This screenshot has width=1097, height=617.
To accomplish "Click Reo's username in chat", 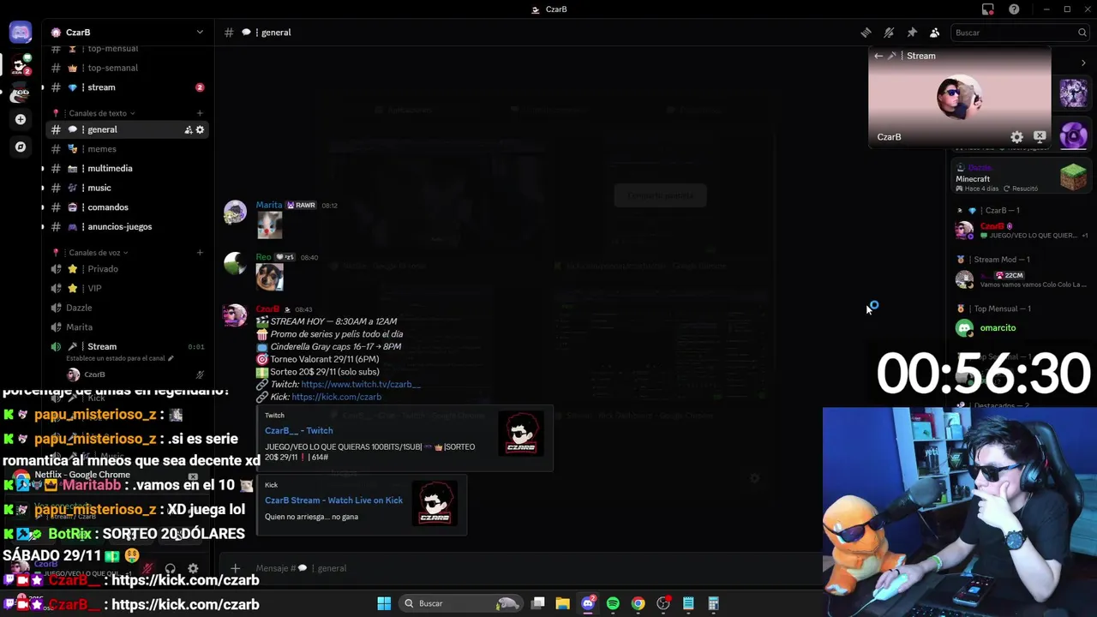I will coord(263,257).
